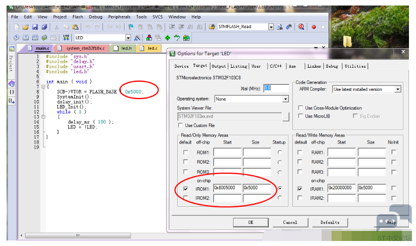The image size is (416, 246).
Task: Open Options for Target with the wand icon
Action: tap(137, 38)
